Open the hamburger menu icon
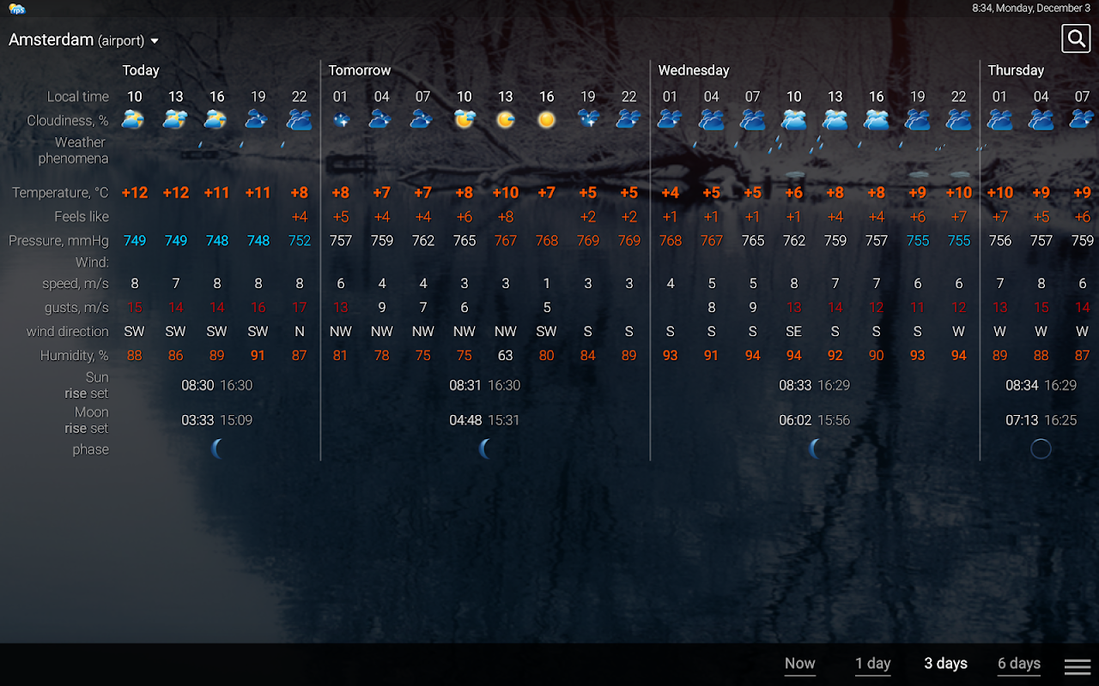This screenshot has width=1099, height=686. tap(1078, 666)
